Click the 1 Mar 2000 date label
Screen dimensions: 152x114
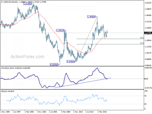click(x=29, y=112)
